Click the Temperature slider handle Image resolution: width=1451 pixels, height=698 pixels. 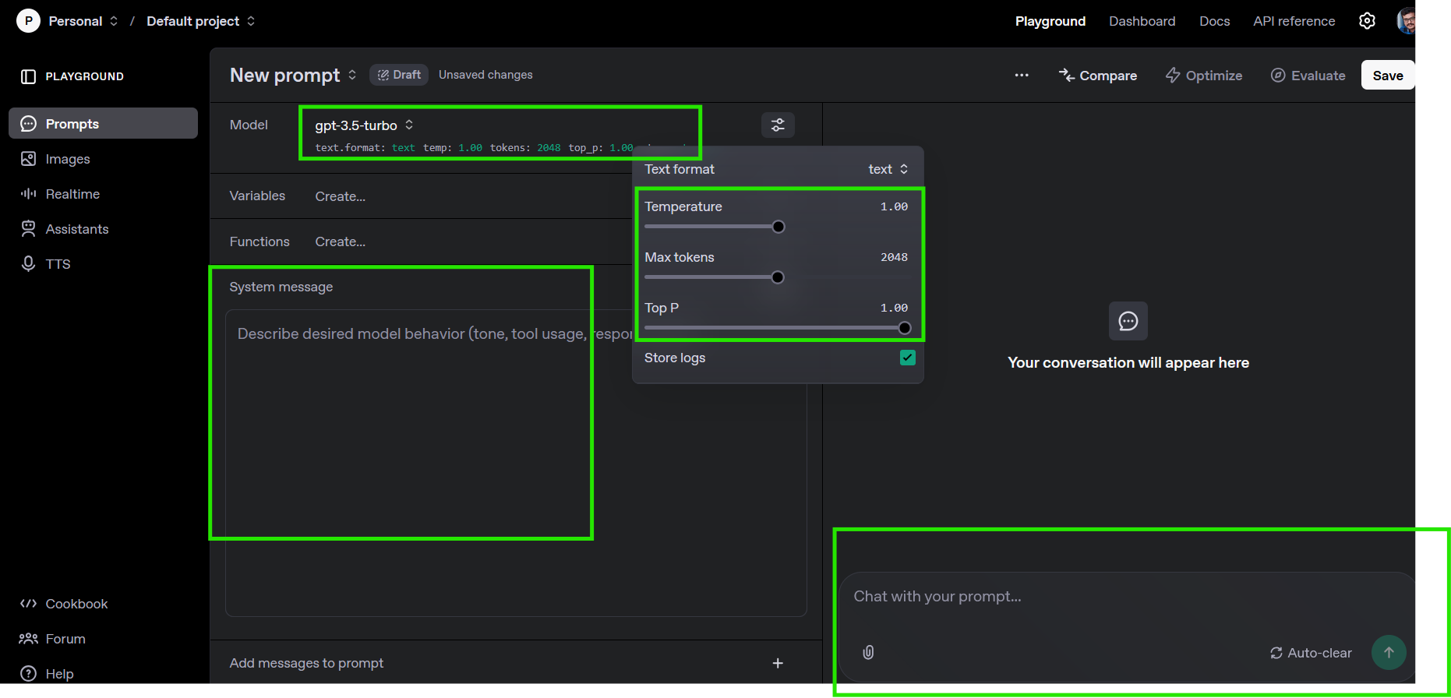point(778,227)
